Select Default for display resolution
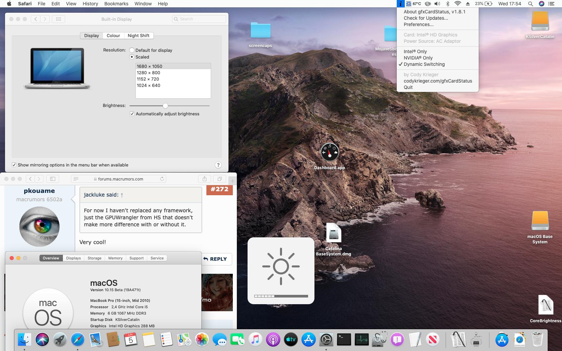The image size is (562, 351). click(x=132, y=50)
